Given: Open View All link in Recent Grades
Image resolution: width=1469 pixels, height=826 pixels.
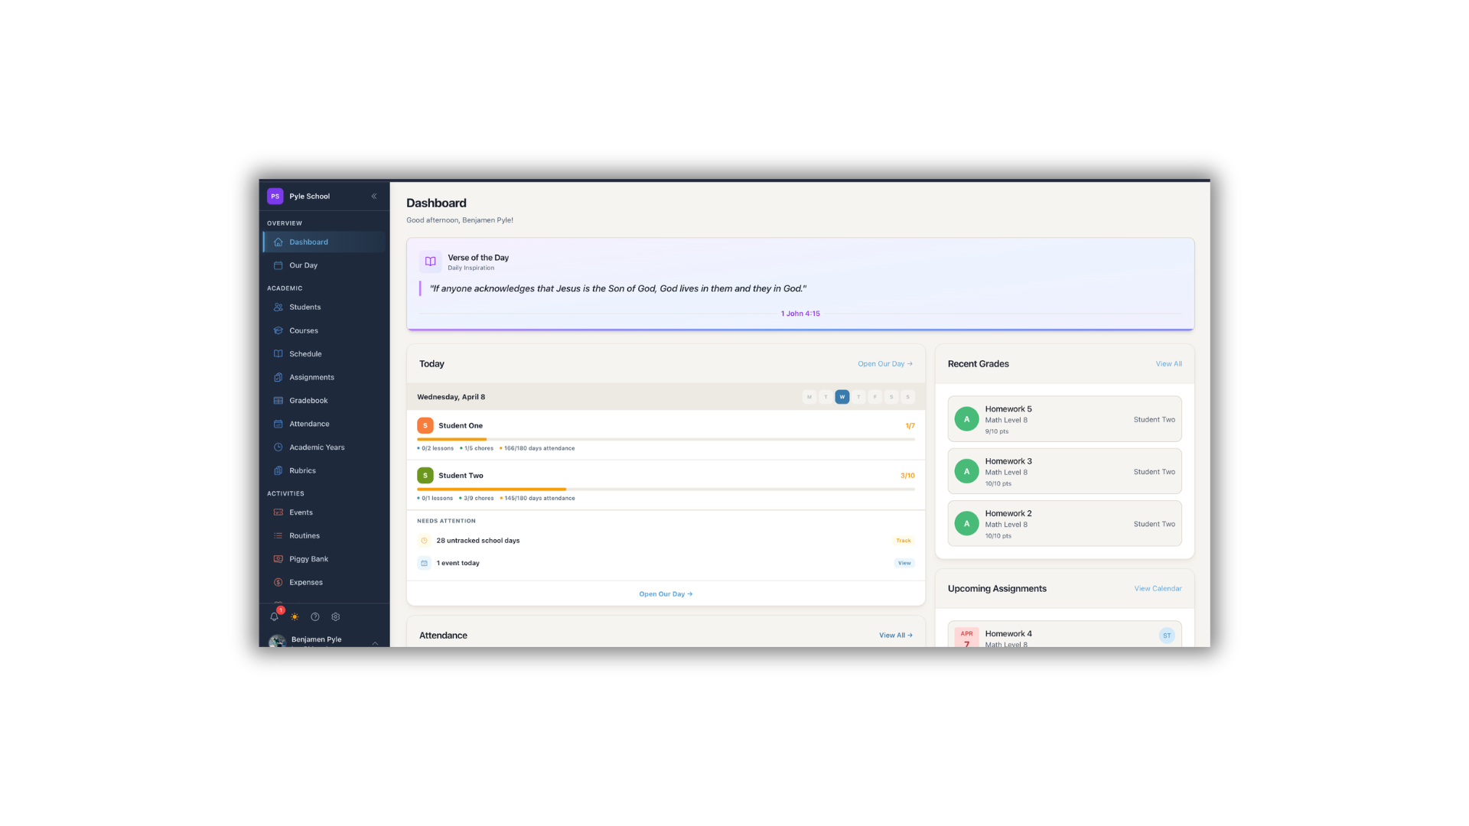Looking at the screenshot, I should pyautogui.click(x=1168, y=363).
